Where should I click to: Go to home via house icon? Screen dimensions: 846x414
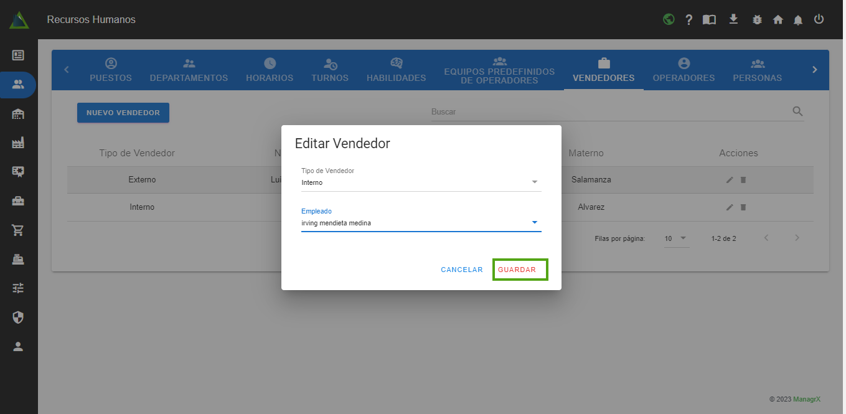[778, 20]
